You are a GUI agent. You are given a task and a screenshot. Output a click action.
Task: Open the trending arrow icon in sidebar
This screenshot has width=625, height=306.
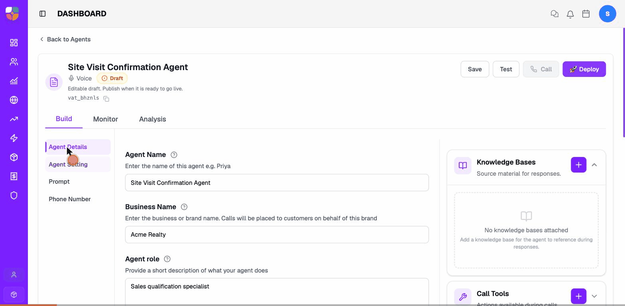click(14, 119)
